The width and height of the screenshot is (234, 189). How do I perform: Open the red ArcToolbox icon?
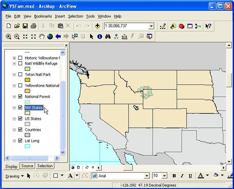[181, 26]
